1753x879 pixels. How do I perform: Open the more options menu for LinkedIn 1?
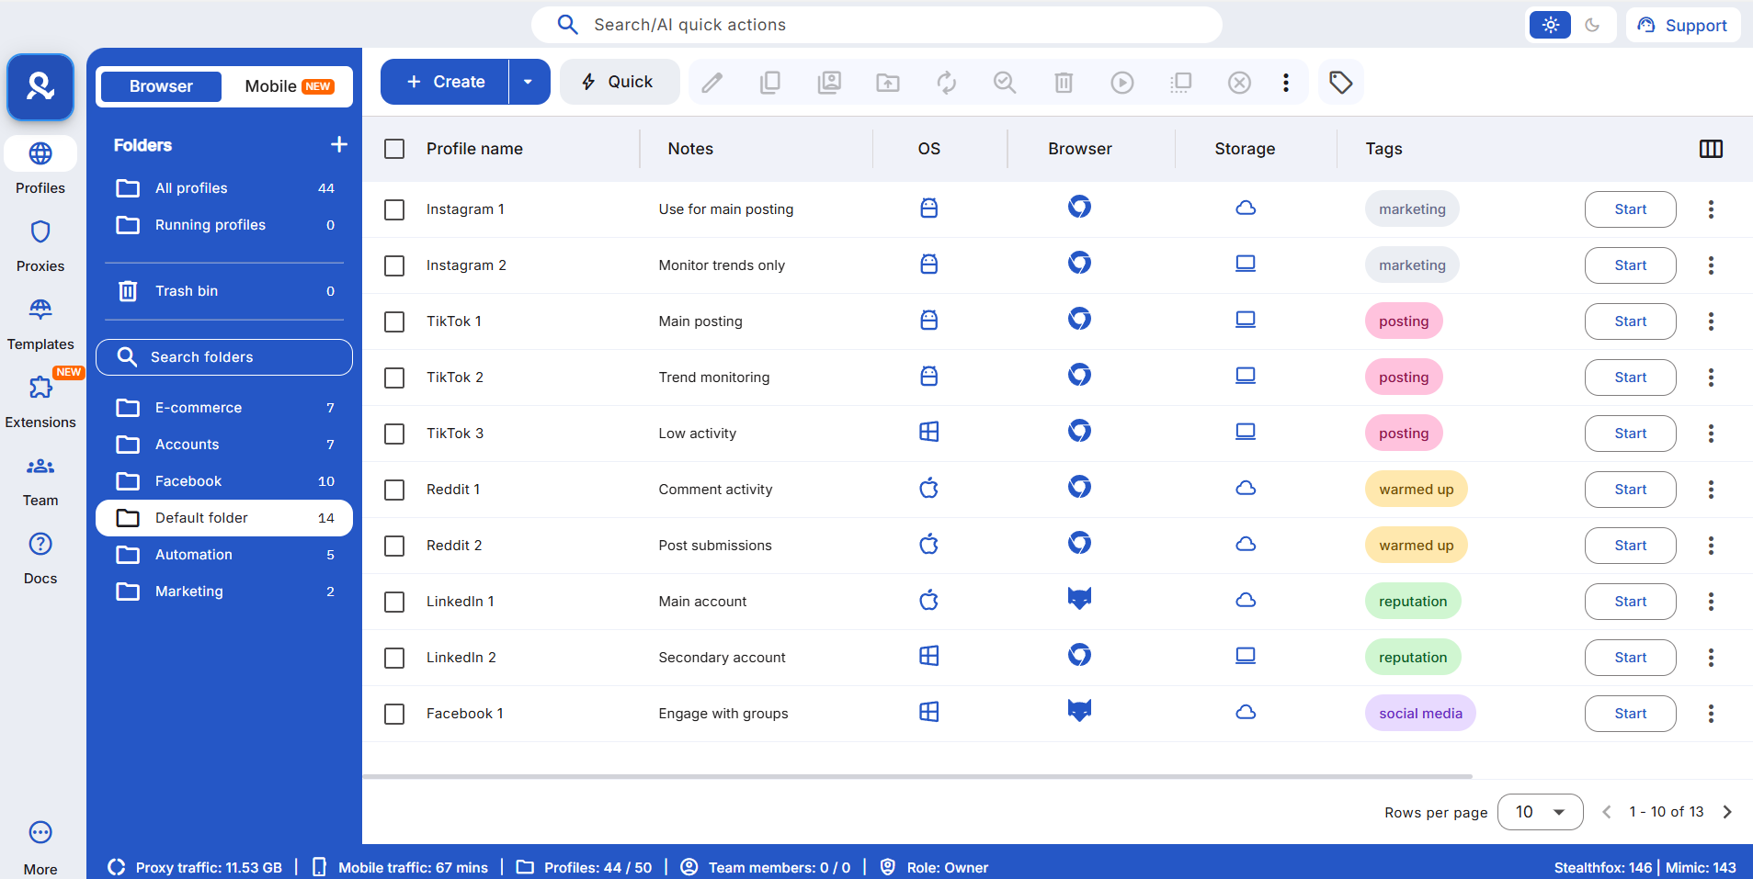pos(1710,602)
